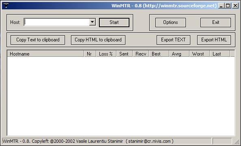Screen dimensions: 241x146
Task: Click the Loss % column header
Action: [106, 54]
